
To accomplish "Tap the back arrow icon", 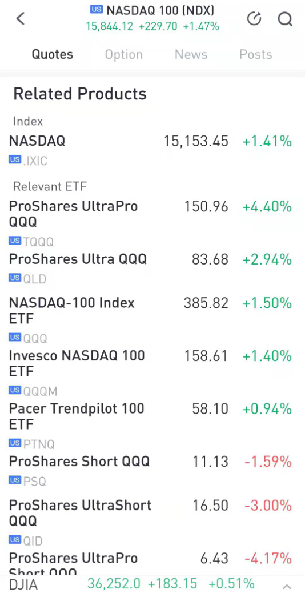I will pos(21,18).
